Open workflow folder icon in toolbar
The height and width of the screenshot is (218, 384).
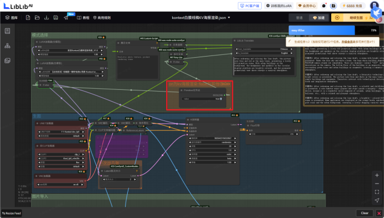(x=37, y=18)
